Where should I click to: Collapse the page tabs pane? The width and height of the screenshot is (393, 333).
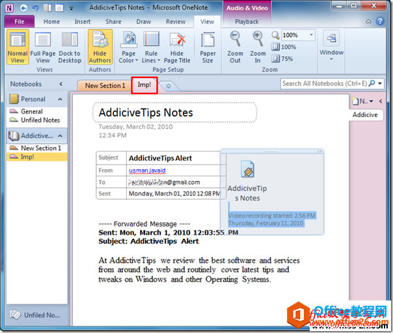pos(381,101)
